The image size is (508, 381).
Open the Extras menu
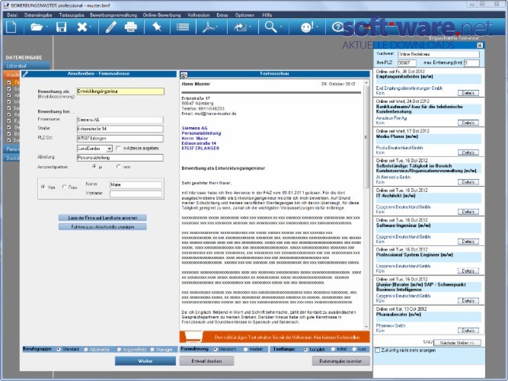222,15
